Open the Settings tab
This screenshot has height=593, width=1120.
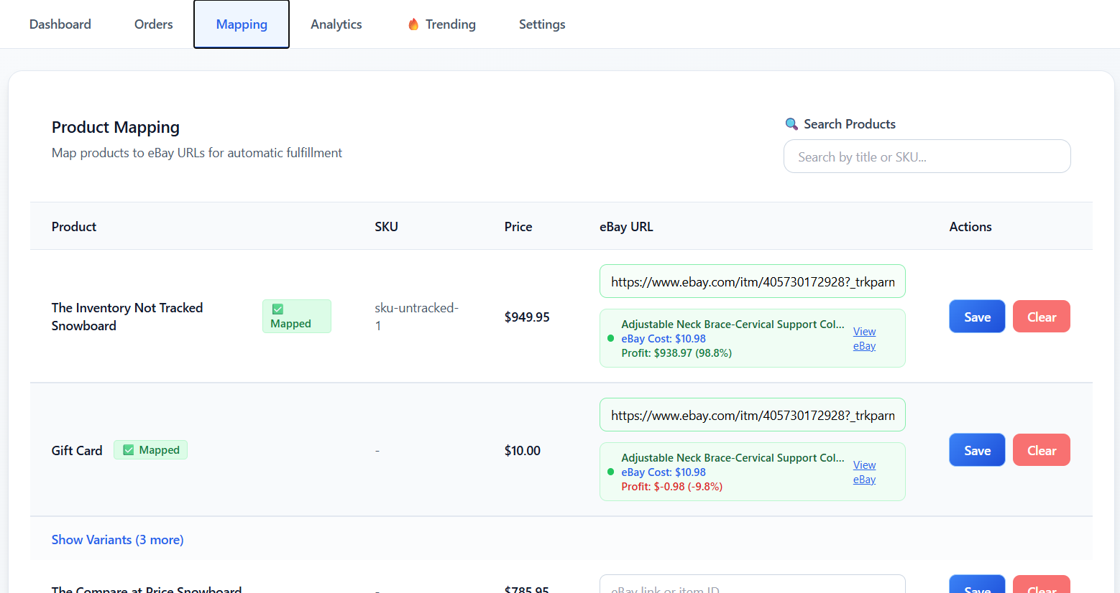(542, 24)
